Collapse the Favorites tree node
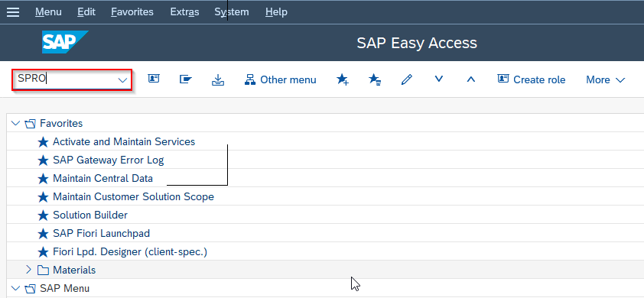Image resolution: width=644 pixels, height=298 pixels. [x=15, y=123]
